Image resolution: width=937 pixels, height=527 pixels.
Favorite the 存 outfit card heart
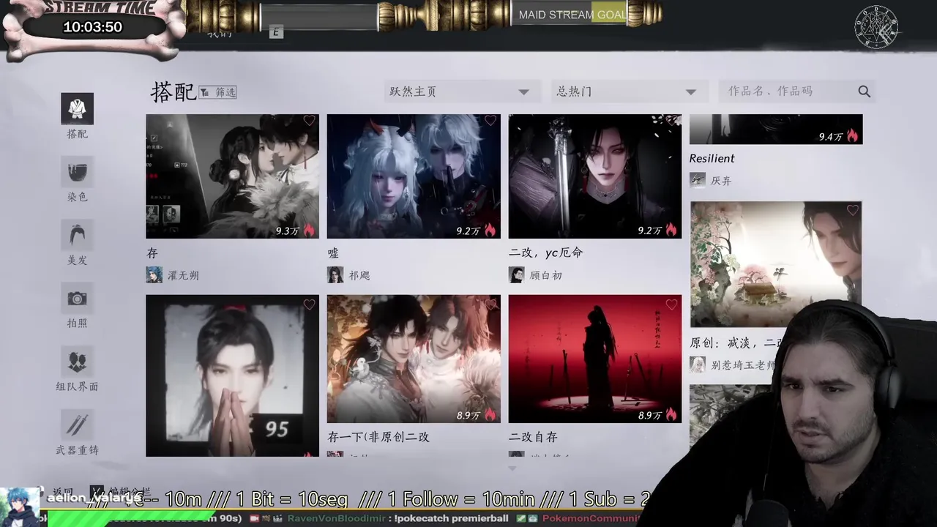point(309,121)
